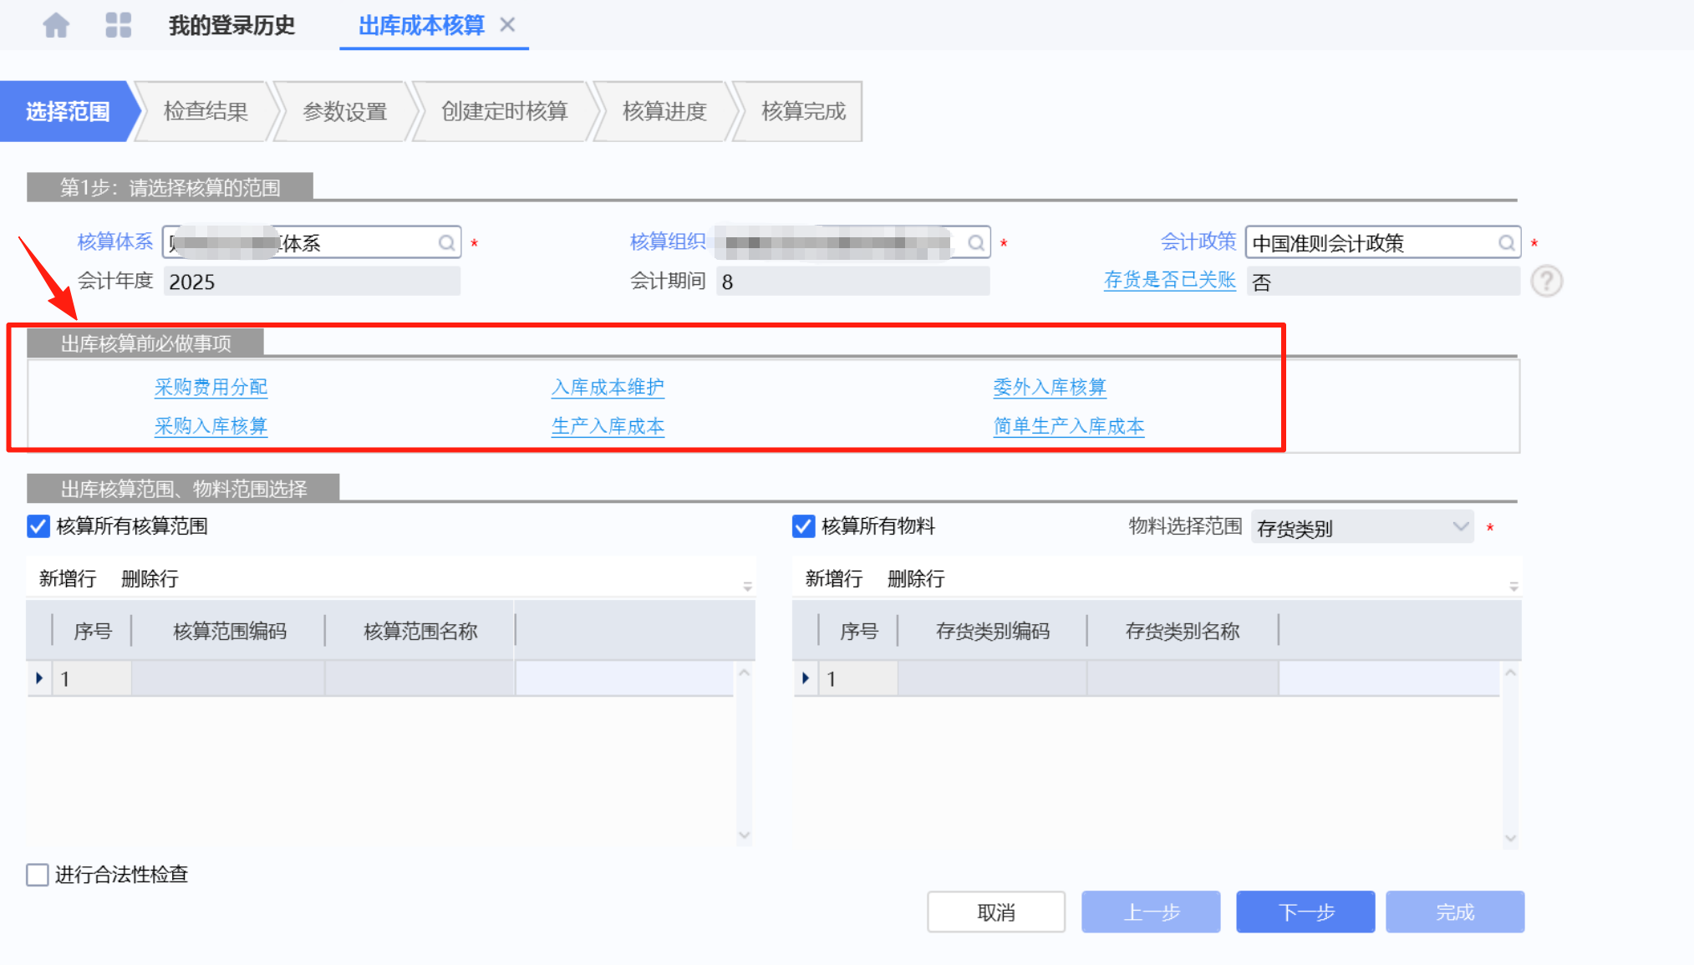The height and width of the screenshot is (965, 1694).
Task: Click the home icon
Action: 56,25
